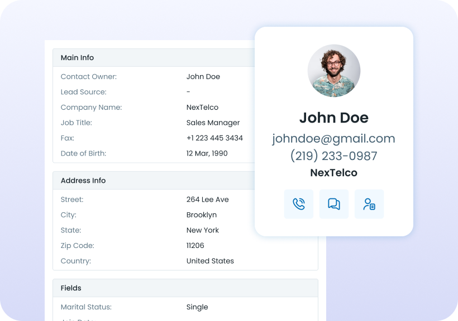Click the John Doe name heading
This screenshot has height=321, width=458.
[334, 118]
